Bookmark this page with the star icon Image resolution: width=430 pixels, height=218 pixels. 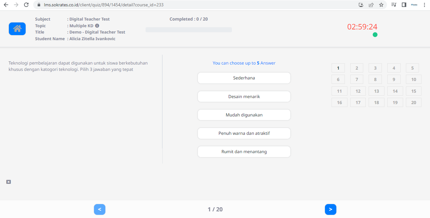coord(381,5)
